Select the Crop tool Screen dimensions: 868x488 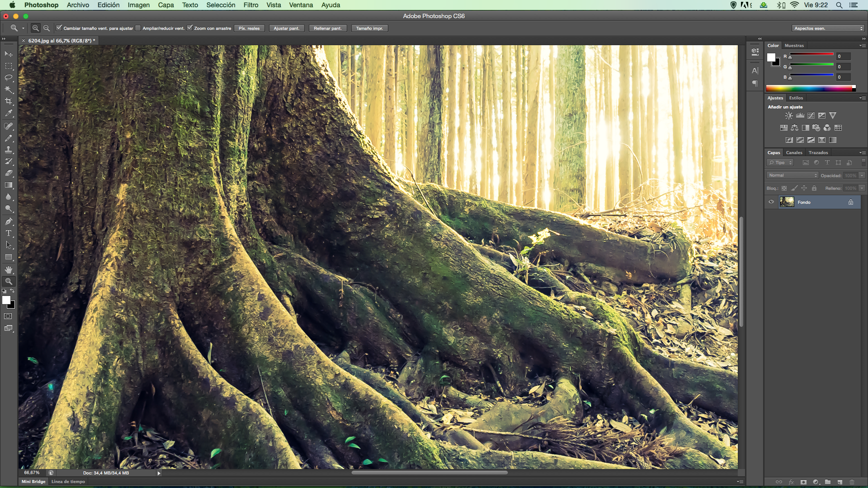pos(9,101)
